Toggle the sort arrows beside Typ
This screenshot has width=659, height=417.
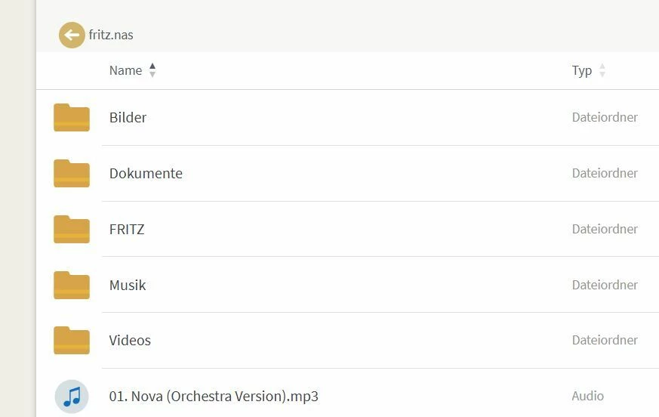point(602,70)
